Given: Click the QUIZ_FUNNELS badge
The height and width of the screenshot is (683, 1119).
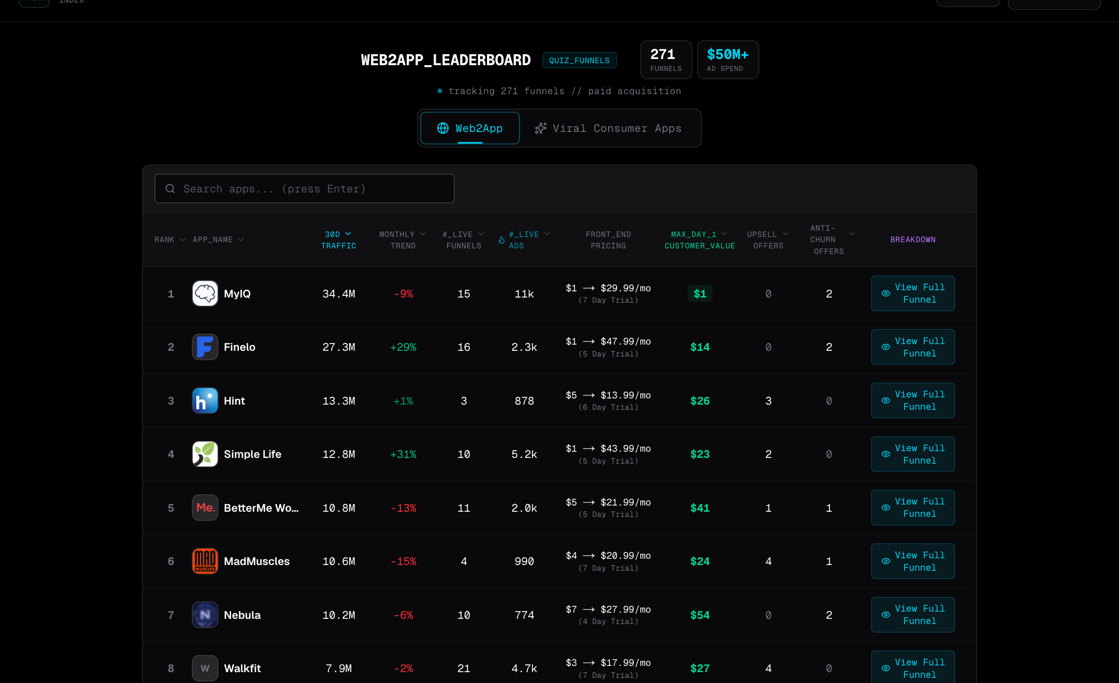Looking at the screenshot, I should pos(579,60).
